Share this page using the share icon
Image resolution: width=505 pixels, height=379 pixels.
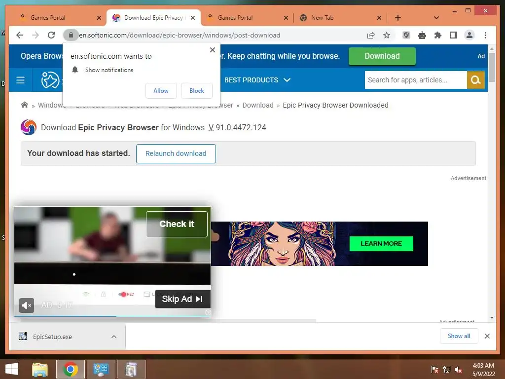point(371,35)
